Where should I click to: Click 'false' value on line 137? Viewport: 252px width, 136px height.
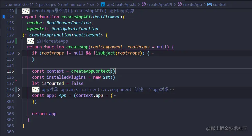pos(77,83)
